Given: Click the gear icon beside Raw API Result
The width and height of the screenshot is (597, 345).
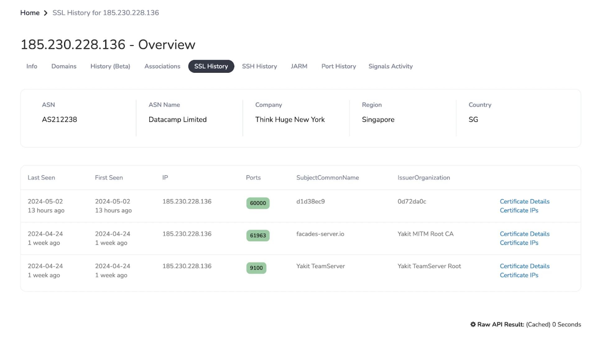Looking at the screenshot, I should 473,324.
